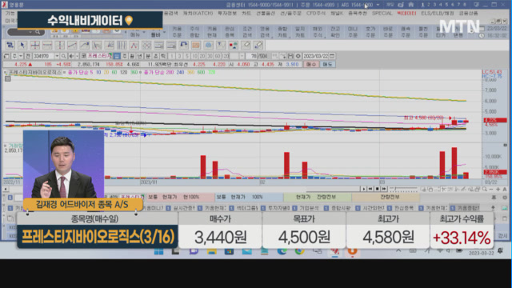Select the arrow pointer drawing tool

(x=22, y=45)
